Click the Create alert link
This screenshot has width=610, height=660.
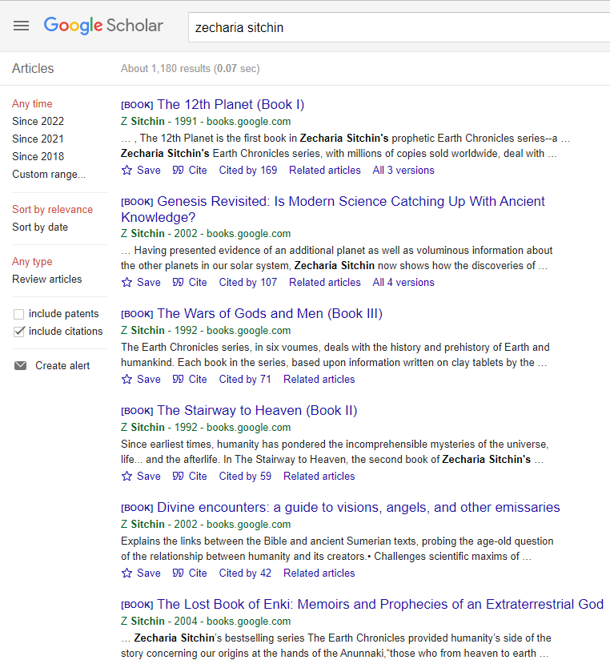coord(62,365)
